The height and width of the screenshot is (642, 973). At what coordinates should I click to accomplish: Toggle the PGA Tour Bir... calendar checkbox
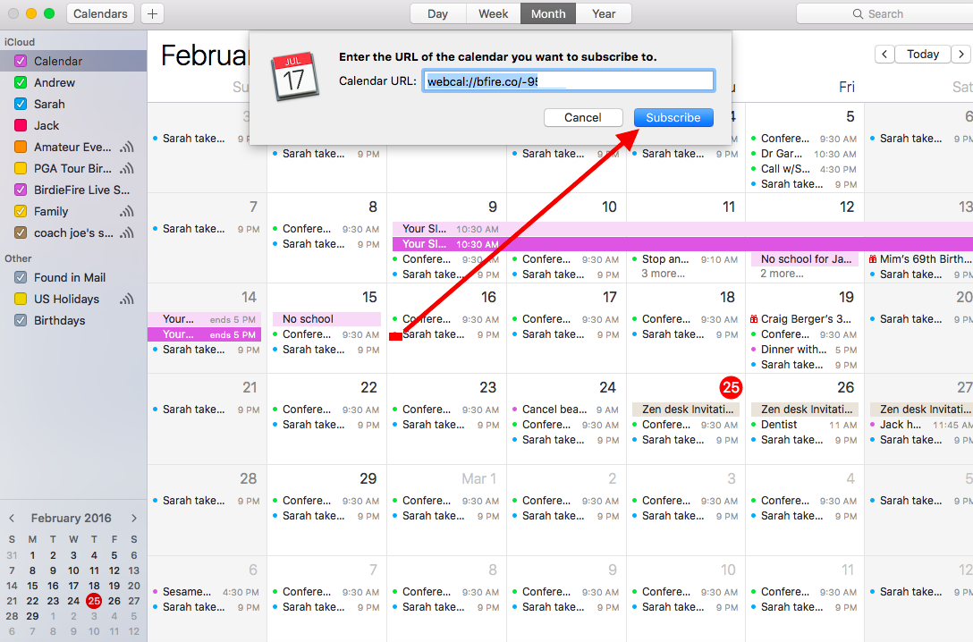click(21, 168)
